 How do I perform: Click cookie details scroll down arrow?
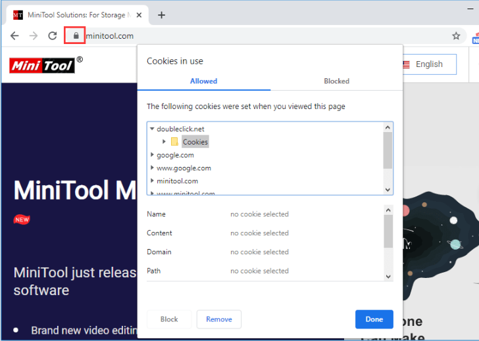pos(388,277)
